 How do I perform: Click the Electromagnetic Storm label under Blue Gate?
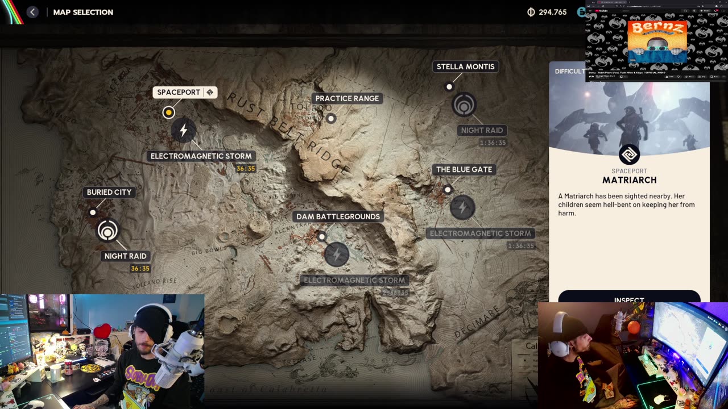481,233
